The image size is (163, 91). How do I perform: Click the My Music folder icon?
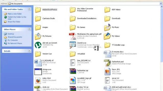coord(107,27)
